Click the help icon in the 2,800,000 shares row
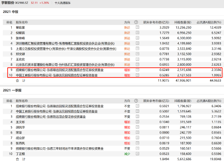Screen dimensions: 224x161 click(x=137, y=64)
